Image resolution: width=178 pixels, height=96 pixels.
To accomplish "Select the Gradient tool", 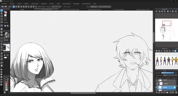I will point(2,35).
